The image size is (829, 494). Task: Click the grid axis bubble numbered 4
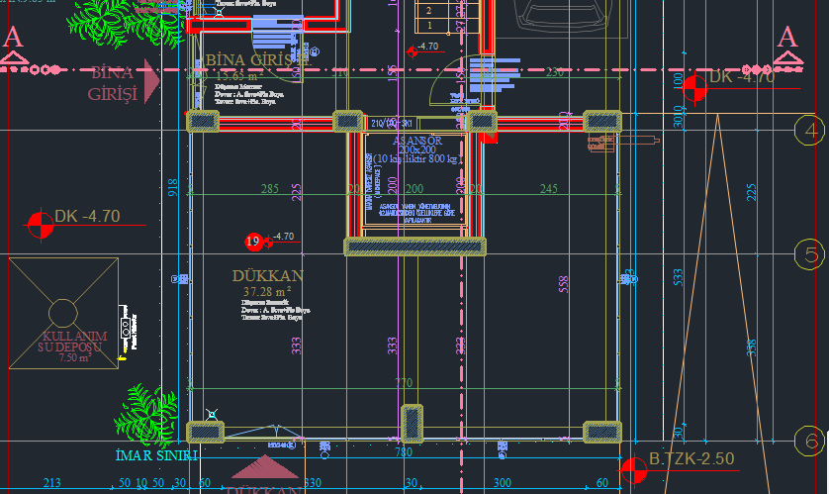tap(810, 131)
